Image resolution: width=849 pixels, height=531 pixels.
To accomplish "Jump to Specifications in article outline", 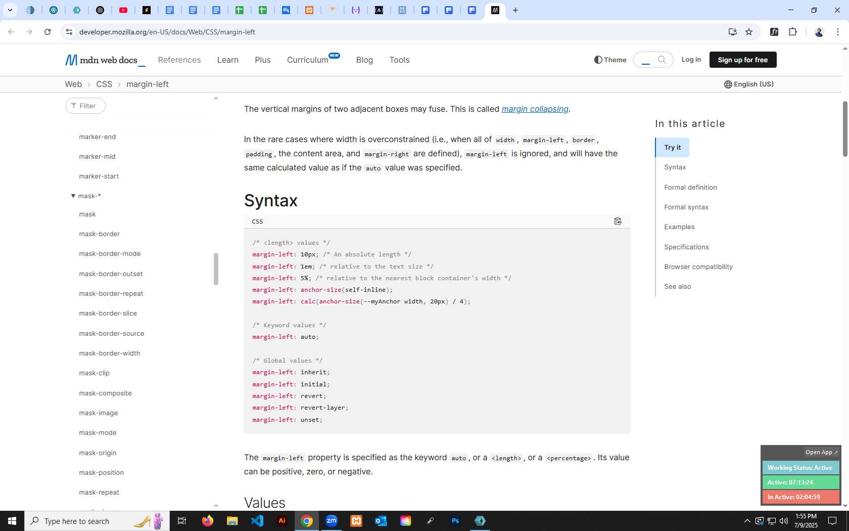I will tap(686, 247).
